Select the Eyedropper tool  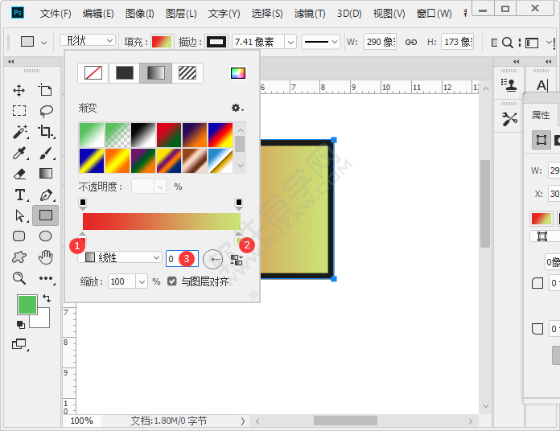[x=20, y=153]
